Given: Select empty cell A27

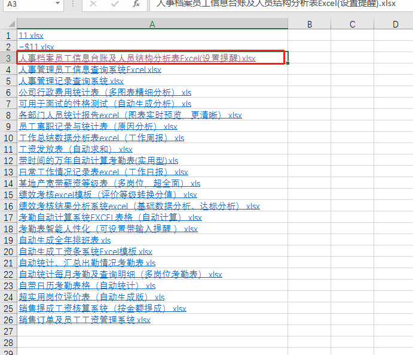Looking at the screenshot, I should coord(152,331).
